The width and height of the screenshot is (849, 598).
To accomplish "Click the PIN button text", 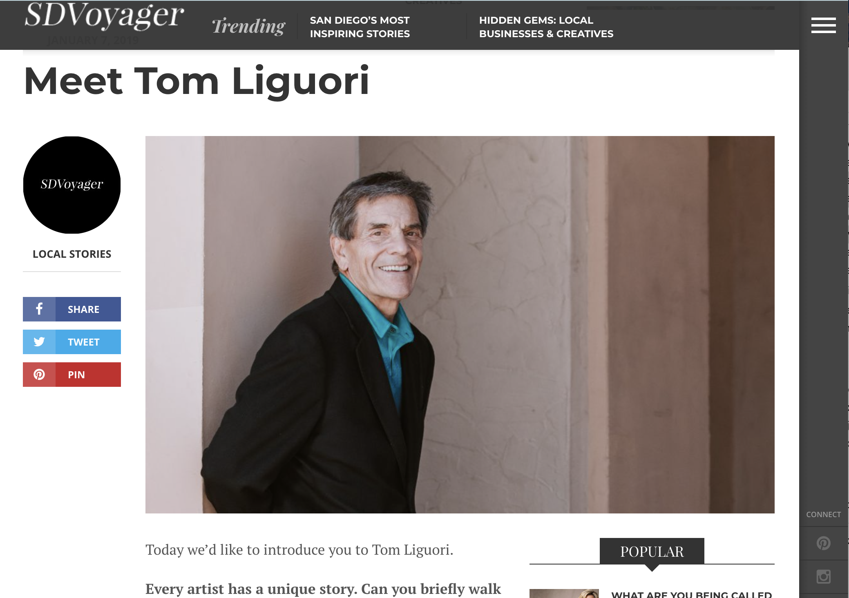I will 76,375.
